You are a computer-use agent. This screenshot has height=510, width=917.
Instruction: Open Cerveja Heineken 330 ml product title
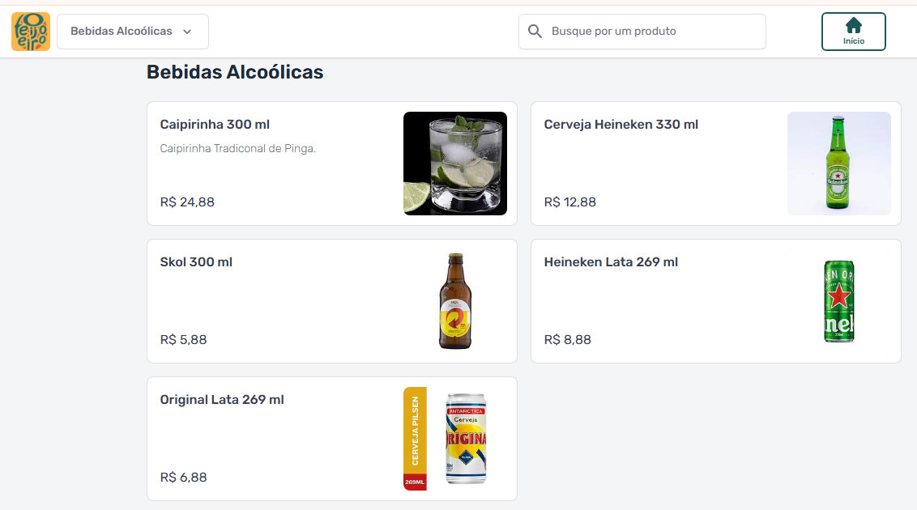pyautogui.click(x=621, y=125)
